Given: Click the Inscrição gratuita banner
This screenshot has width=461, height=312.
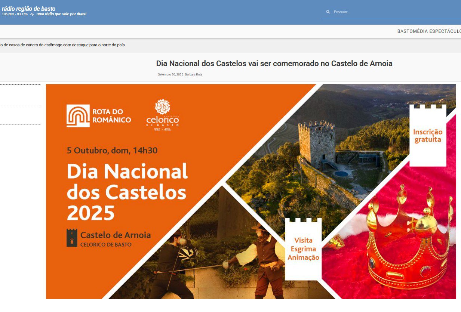Looking at the screenshot, I should [427, 136].
